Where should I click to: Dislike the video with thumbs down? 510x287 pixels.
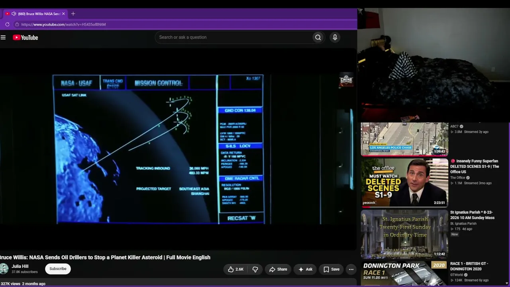[x=255, y=269]
